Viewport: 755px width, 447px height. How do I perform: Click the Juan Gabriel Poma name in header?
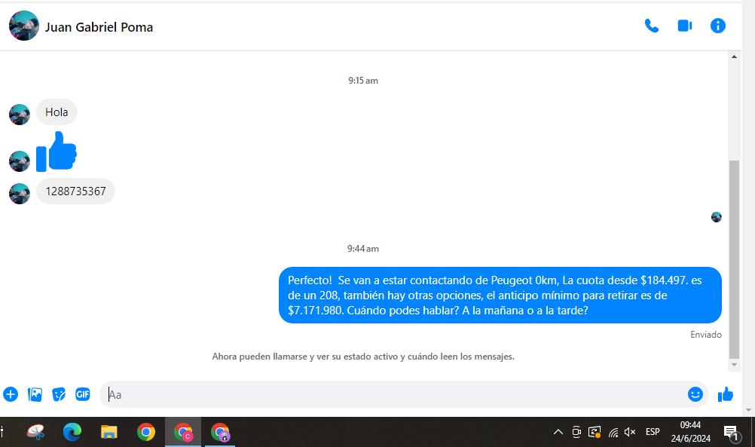(x=99, y=27)
